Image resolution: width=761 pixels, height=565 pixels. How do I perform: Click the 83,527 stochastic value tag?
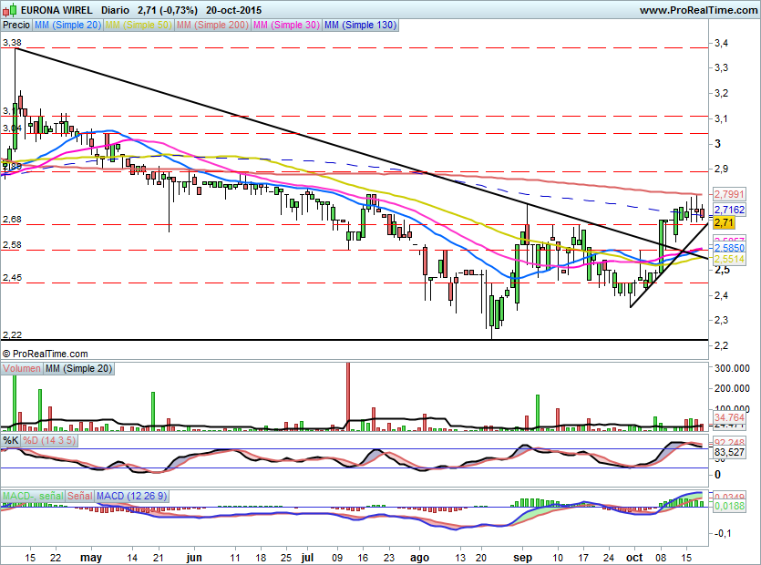[x=728, y=452]
